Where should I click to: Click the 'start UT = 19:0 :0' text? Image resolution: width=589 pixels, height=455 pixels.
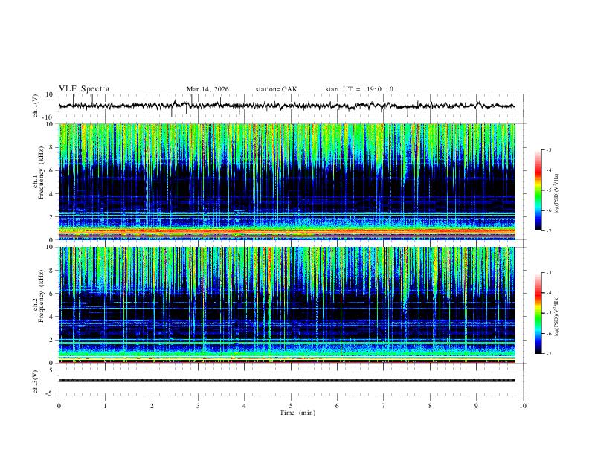(x=359, y=89)
